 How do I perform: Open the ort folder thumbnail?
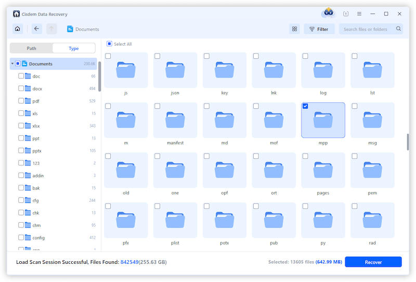tap(274, 170)
